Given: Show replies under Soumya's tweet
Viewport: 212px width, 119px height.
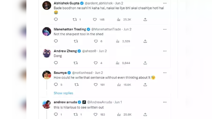Looking at the screenshot, I should pyautogui.click(x=63, y=93).
